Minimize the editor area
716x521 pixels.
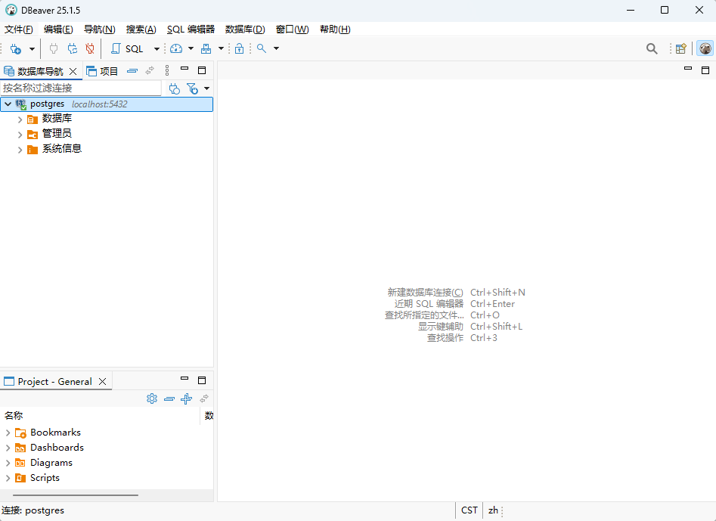688,69
